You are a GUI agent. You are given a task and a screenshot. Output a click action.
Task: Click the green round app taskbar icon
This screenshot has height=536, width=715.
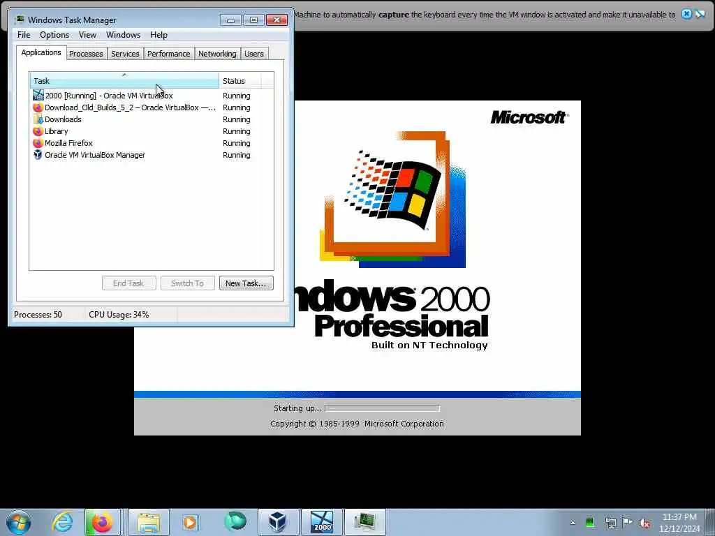click(x=235, y=522)
